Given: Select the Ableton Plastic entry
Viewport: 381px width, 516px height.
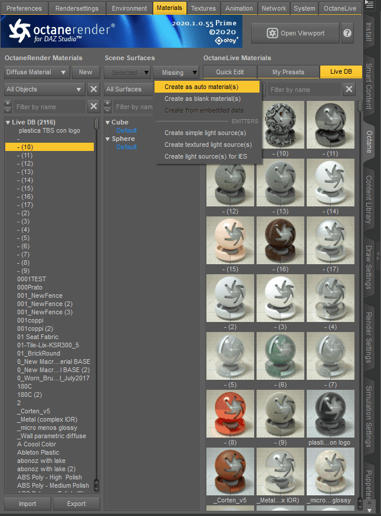Looking at the screenshot, I should (x=38, y=452).
